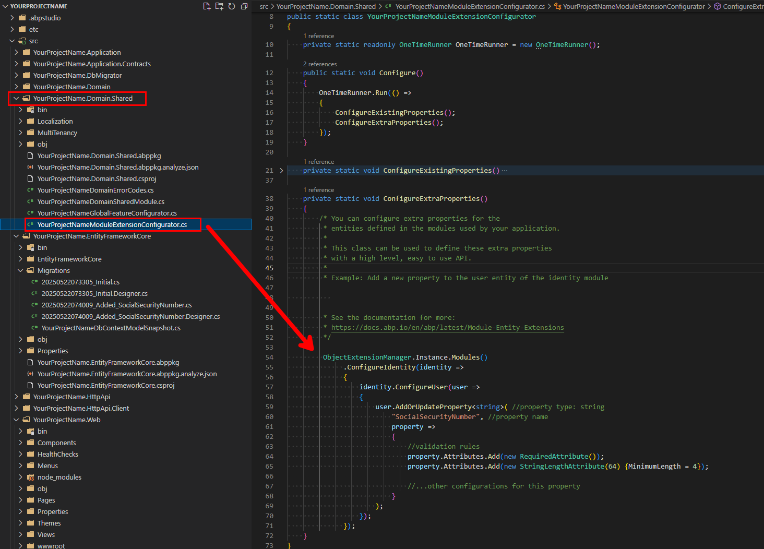Open YourProjectName.Domain.Shared.csproj file
The width and height of the screenshot is (764, 549).
[x=97, y=179]
